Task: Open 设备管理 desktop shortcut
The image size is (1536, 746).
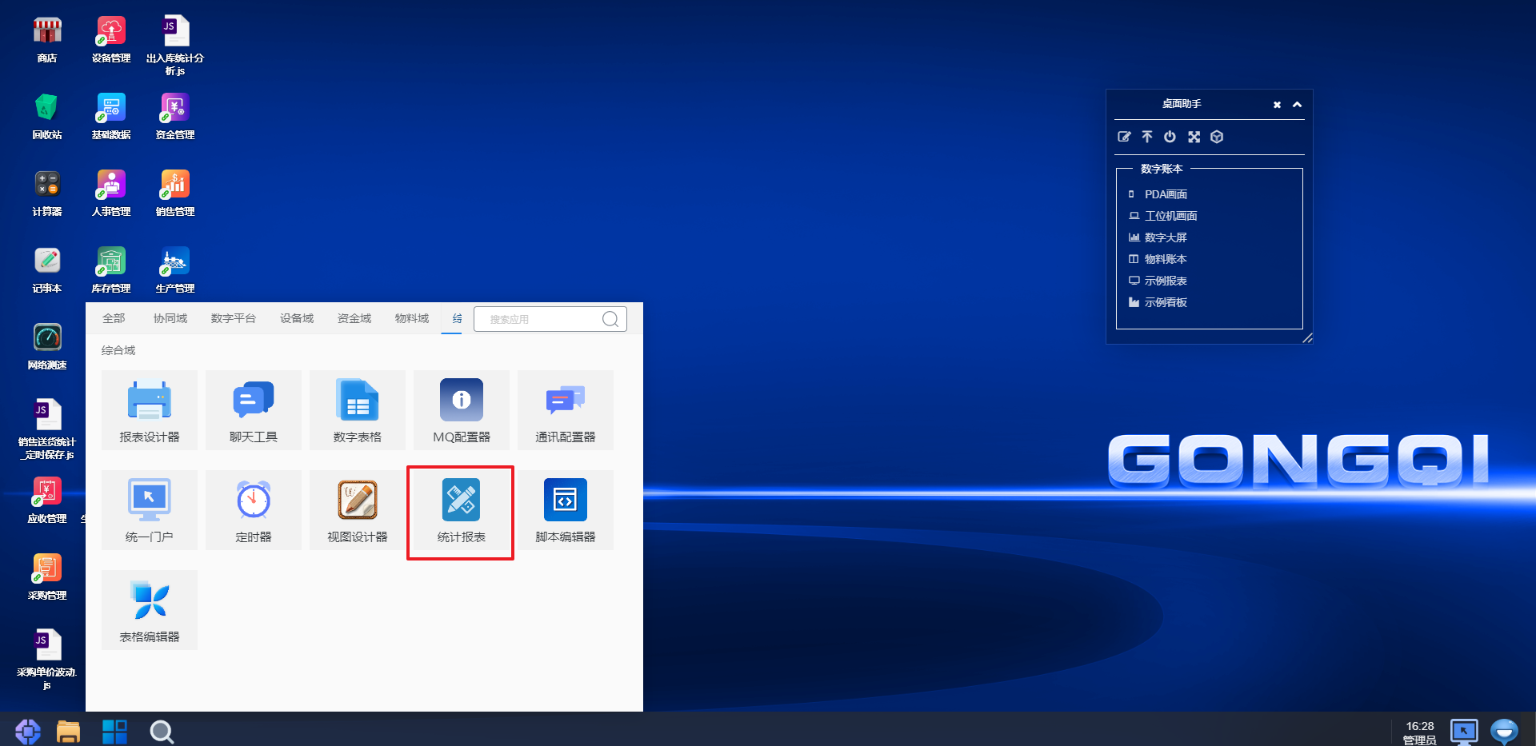Action: 111,39
